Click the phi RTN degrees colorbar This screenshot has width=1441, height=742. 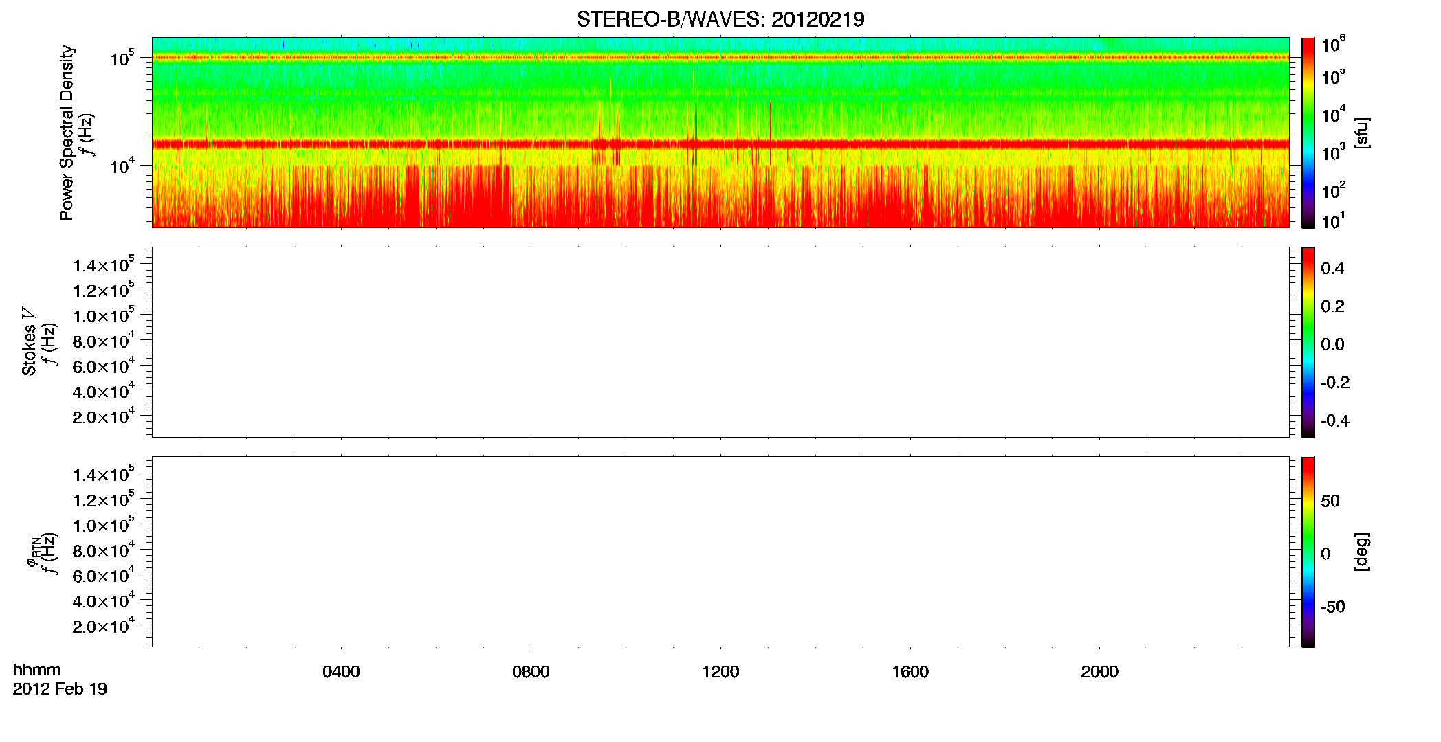point(1308,552)
